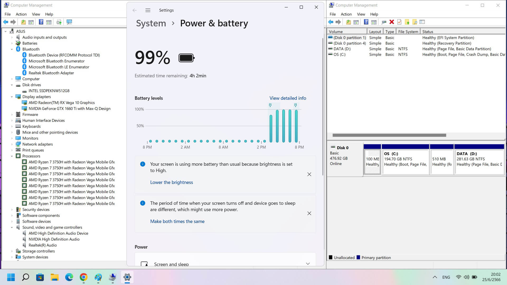
Task: Click Scan for hardware changes monitor icon
Action: (69, 22)
